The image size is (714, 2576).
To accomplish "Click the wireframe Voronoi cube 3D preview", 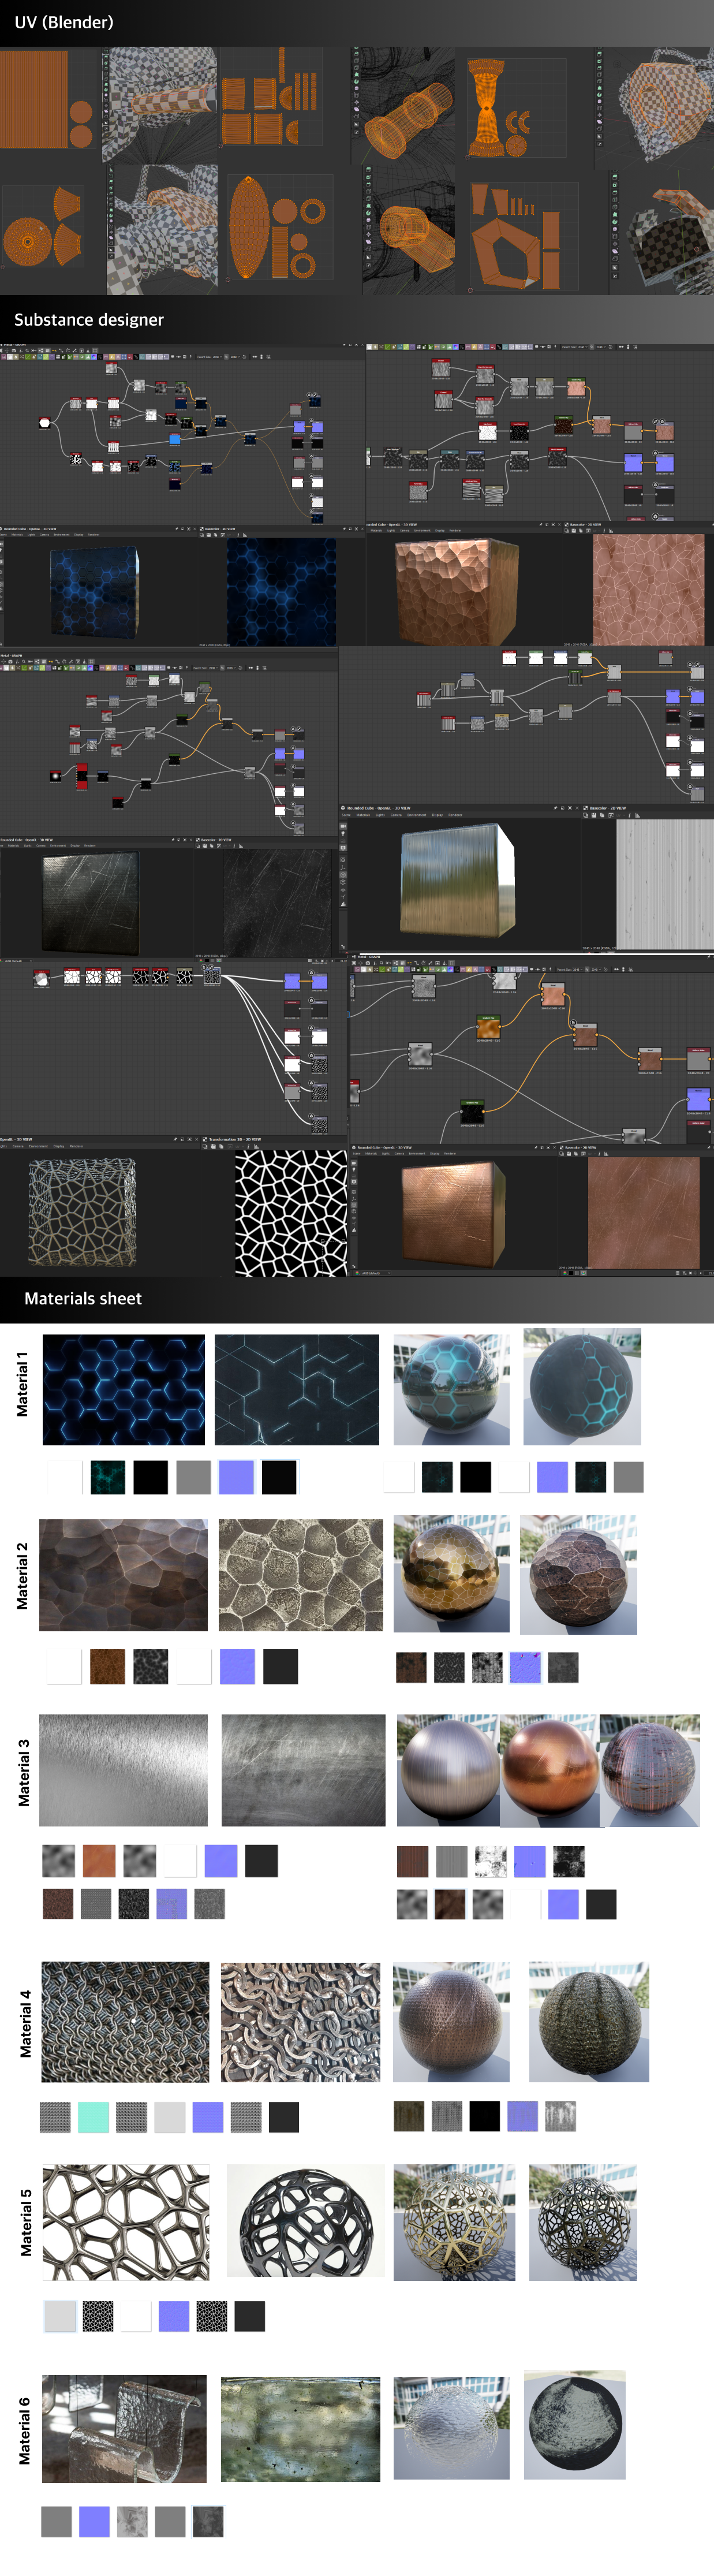I will point(82,1212).
